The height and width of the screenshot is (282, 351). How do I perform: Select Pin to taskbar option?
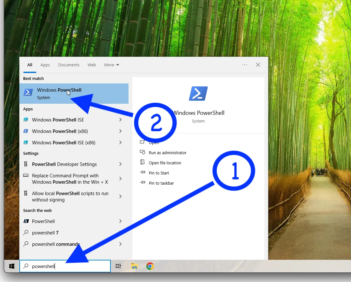point(161,183)
